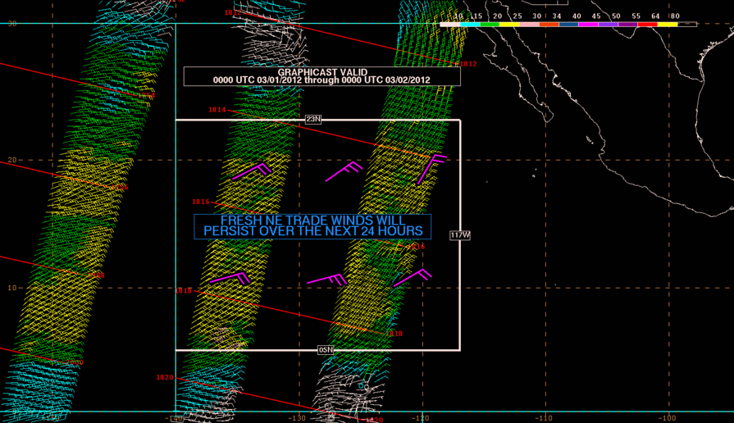Screen dimensions: 734x423
Task: Click the legend value 80
Action: (675, 16)
